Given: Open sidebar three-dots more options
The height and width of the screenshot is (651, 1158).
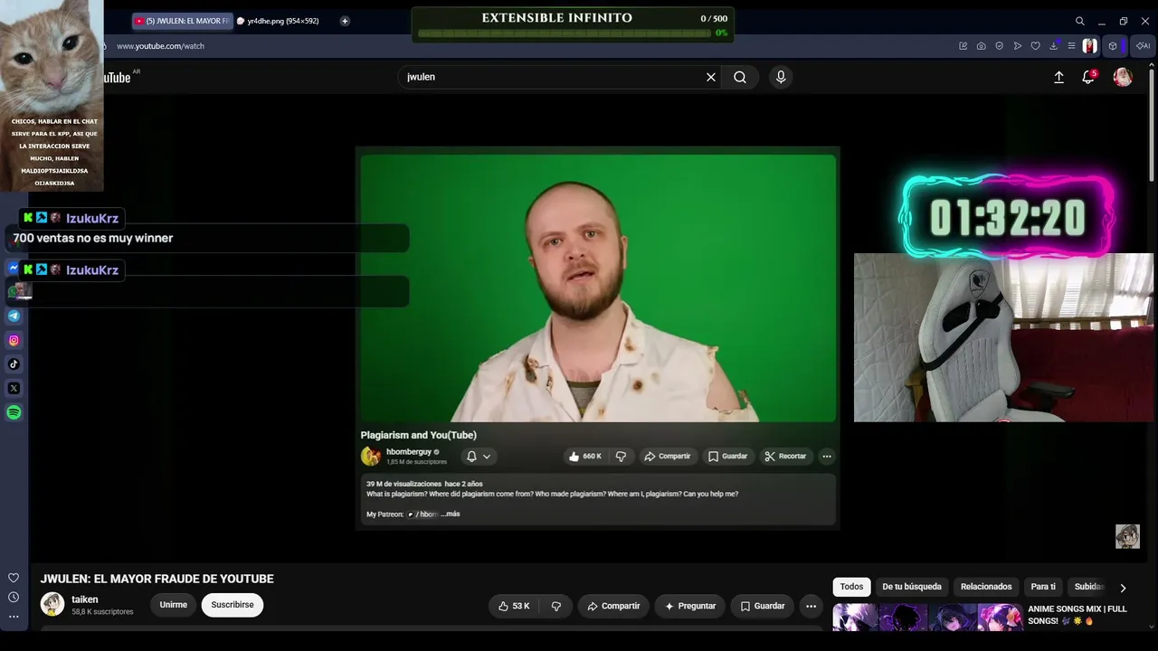Looking at the screenshot, I should tap(14, 617).
